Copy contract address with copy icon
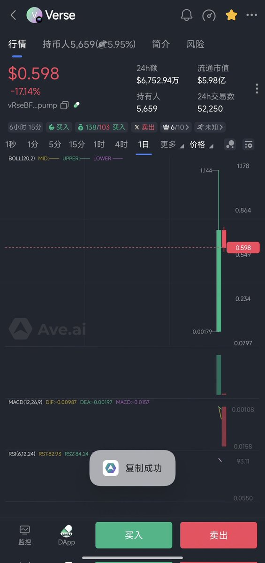Screen dimensions: 265x563 point(65,105)
